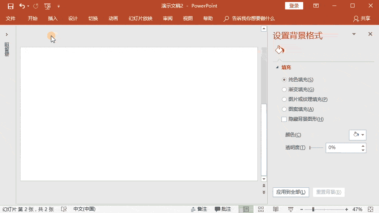The image size is (379, 213).
Task: Open the 幻灯片放映 tab
Action: tap(141, 19)
